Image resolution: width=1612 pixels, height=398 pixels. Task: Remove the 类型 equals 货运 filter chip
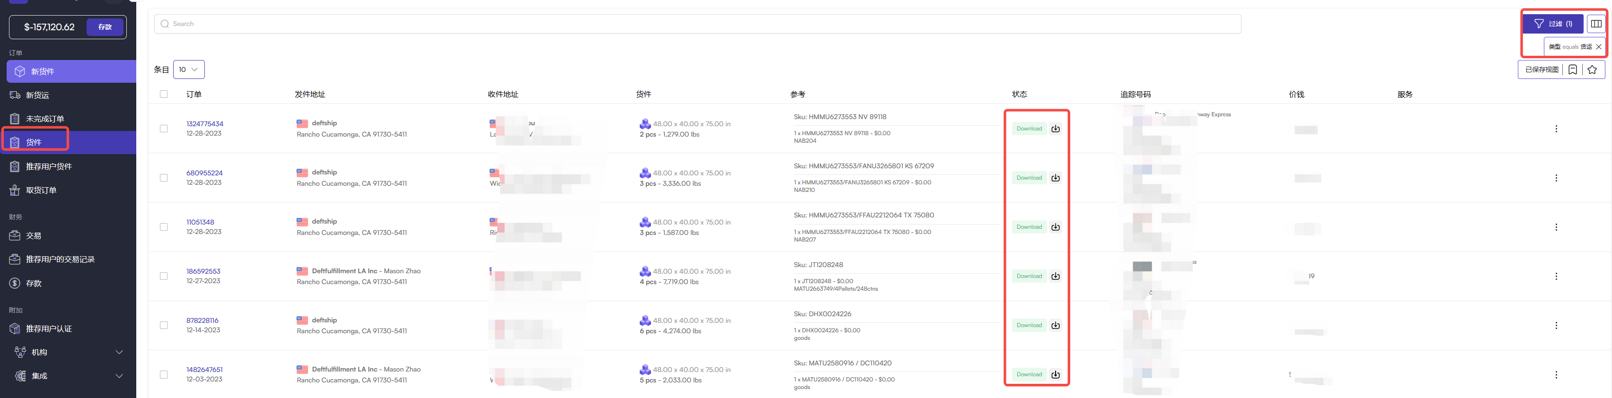point(1598,47)
